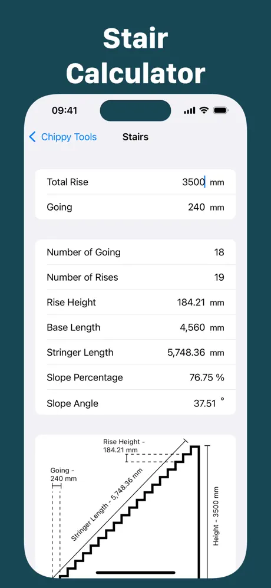Tap the Slope Percentage value 76.75 %
This screenshot has height=588, width=271.
[207, 377]
